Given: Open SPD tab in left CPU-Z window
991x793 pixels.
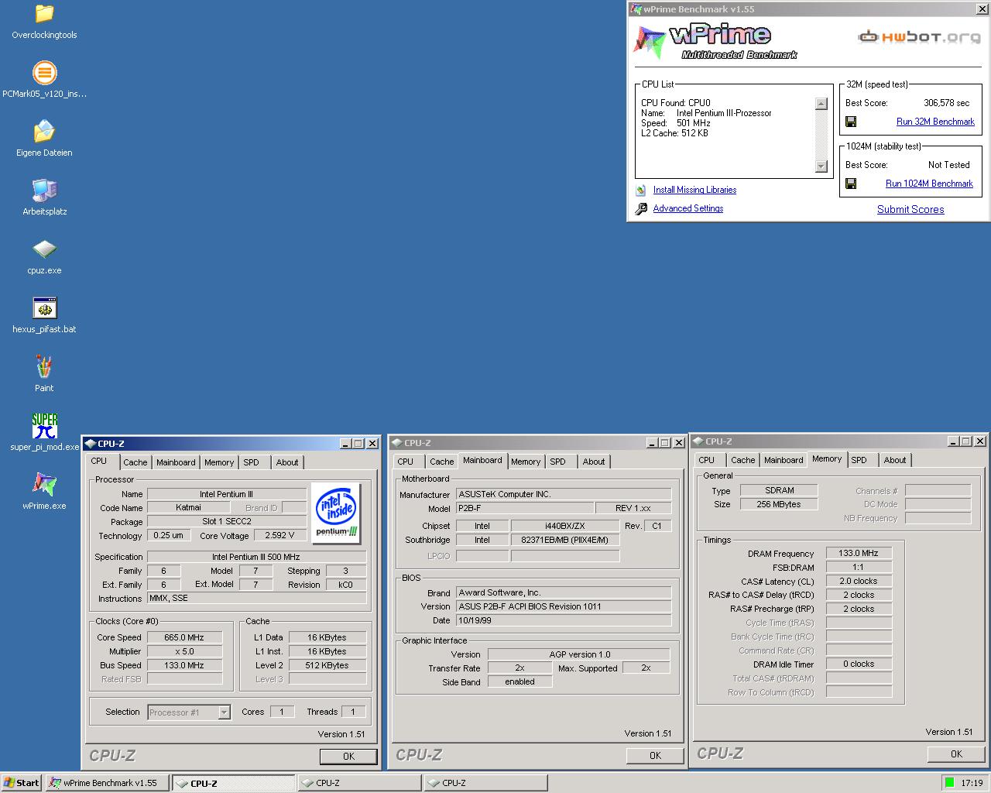Looking at the screenshot, I should 252,462.
